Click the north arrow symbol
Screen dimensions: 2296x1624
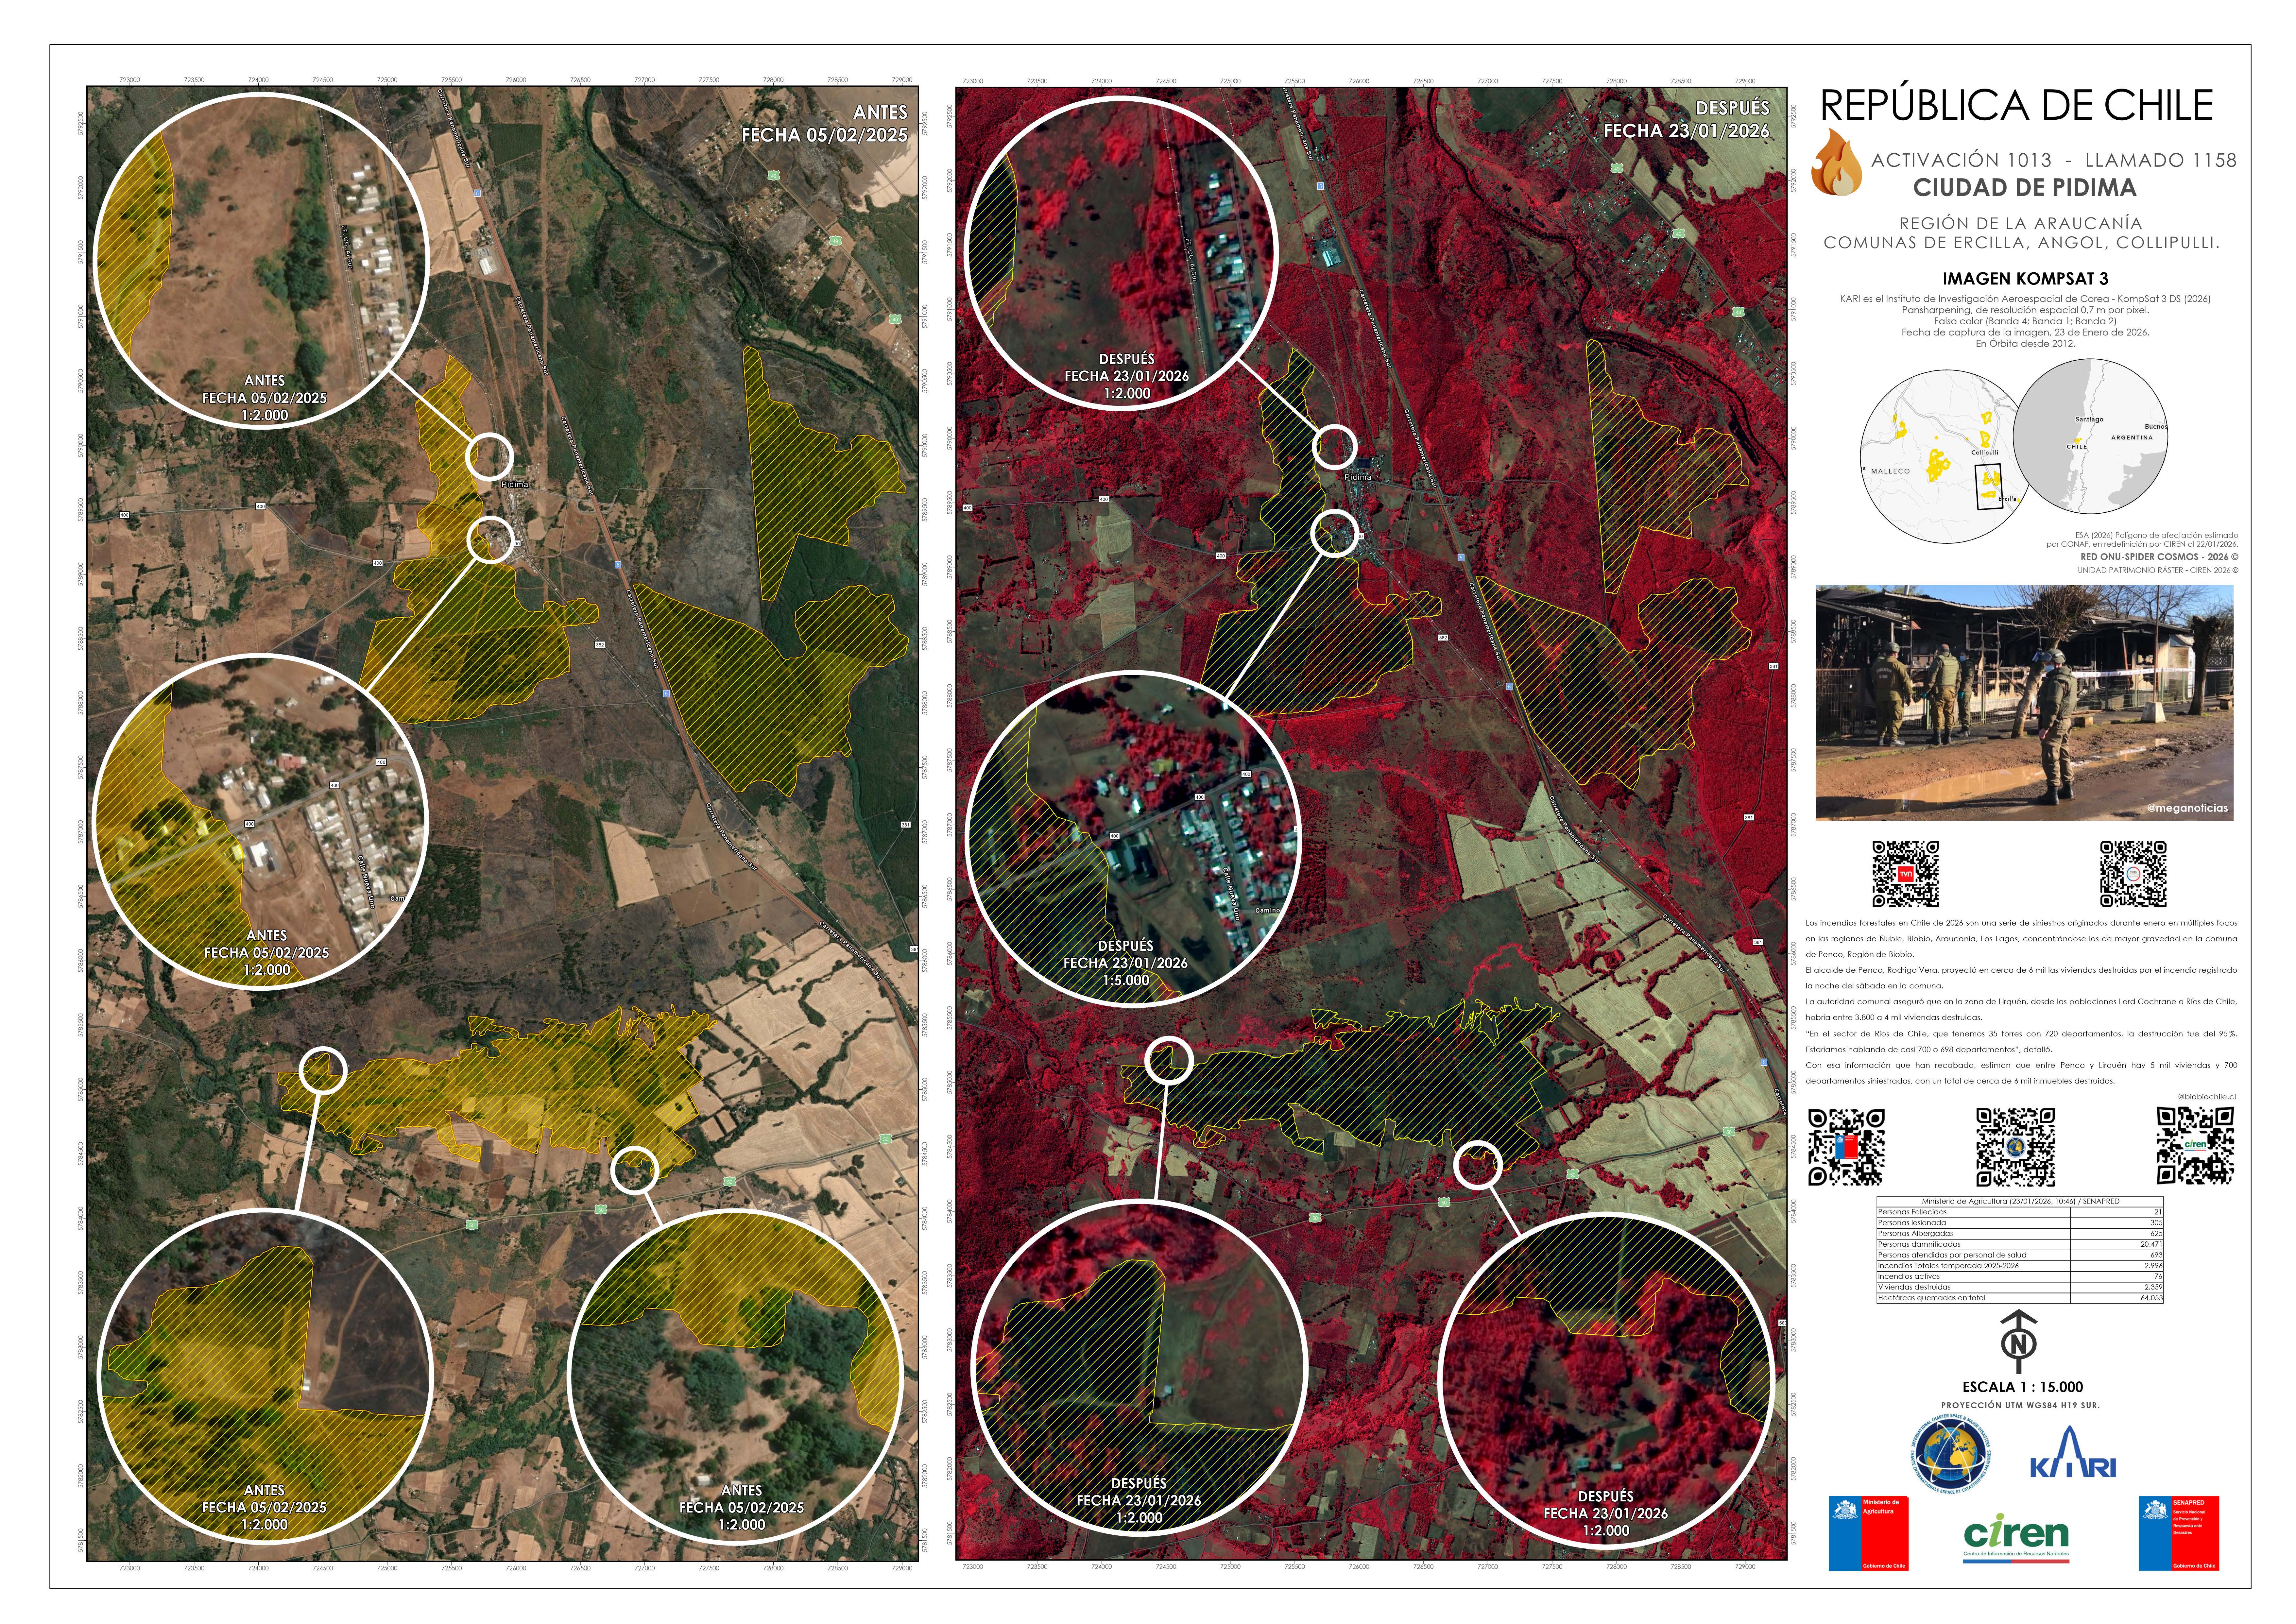pos(2018,1340)
